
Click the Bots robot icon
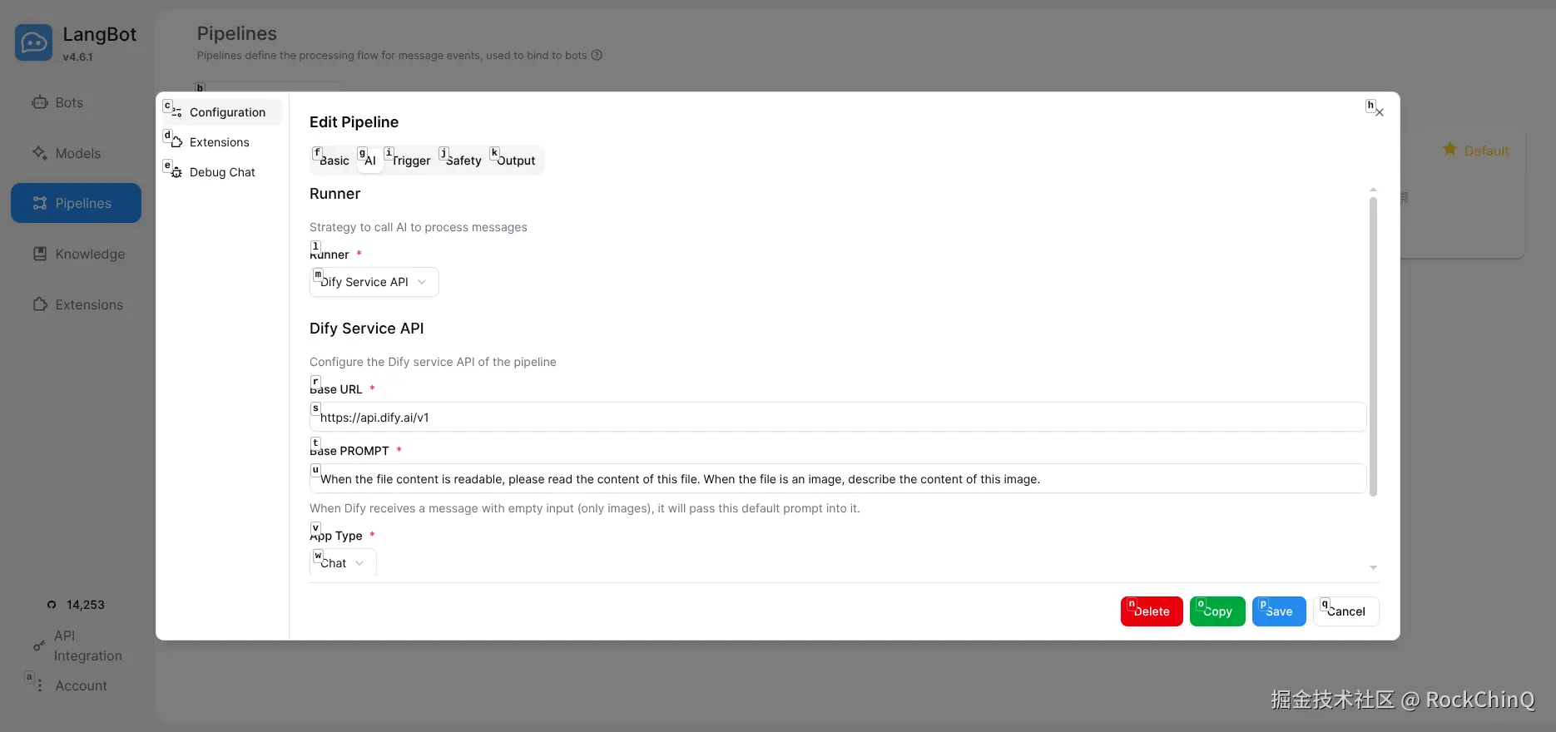[40, 102]
